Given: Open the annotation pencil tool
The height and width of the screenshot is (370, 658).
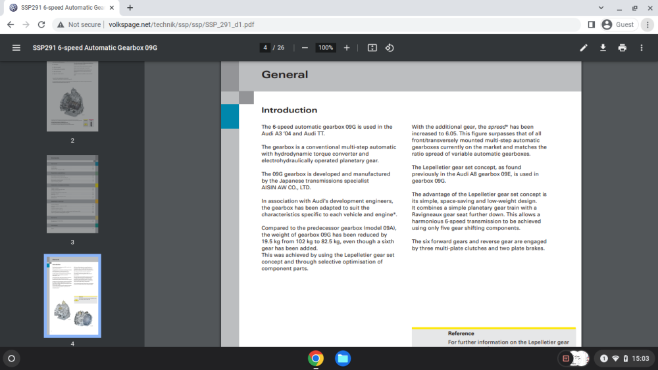Looking at the screenshot, I should 584,48.
